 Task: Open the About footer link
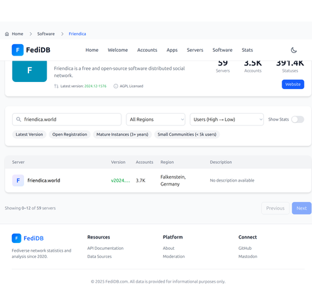click(x=169, y=248)
